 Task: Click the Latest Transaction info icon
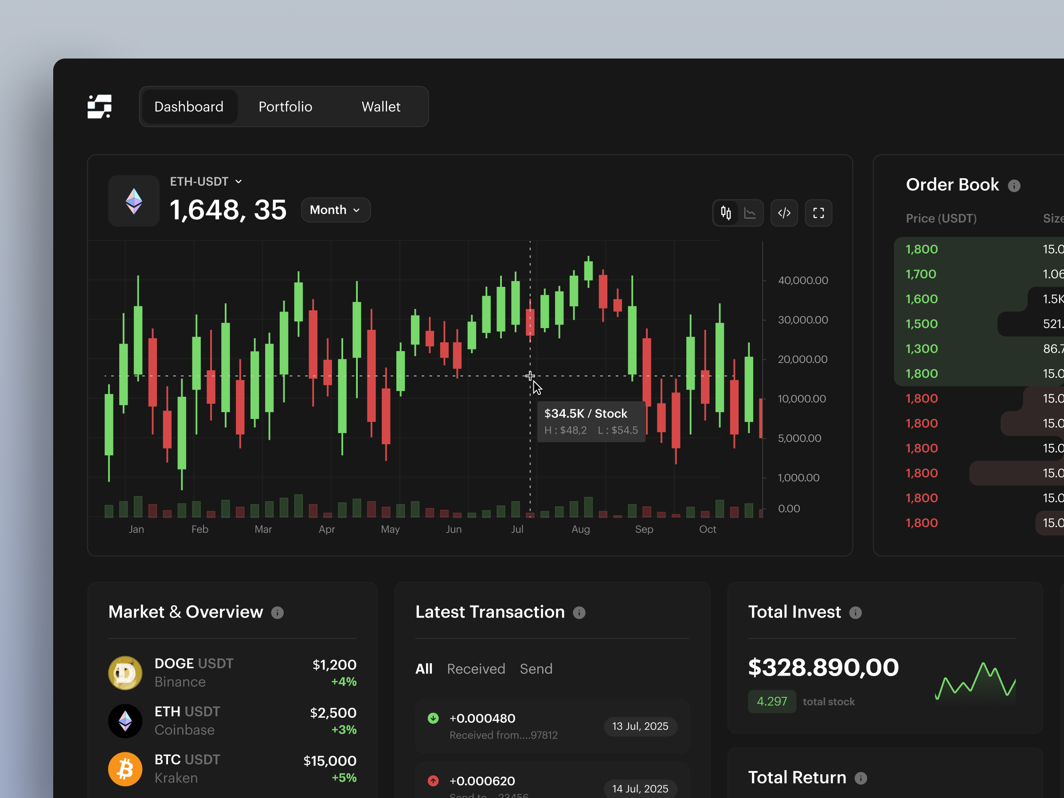(x=579, y=612)
